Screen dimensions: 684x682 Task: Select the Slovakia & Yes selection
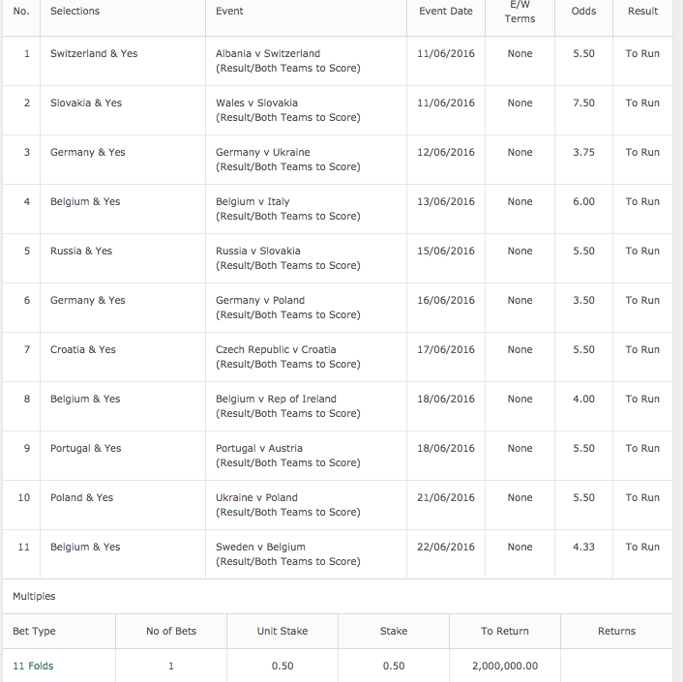point(86,103)
